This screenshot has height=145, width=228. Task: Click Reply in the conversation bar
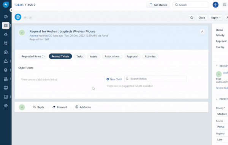point(38,107)
